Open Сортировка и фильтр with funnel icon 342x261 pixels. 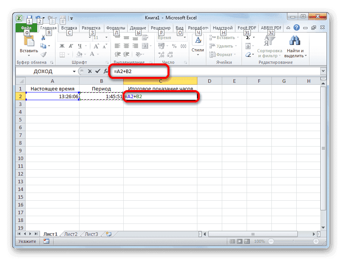pyautogui.click(x=269, y=46)
